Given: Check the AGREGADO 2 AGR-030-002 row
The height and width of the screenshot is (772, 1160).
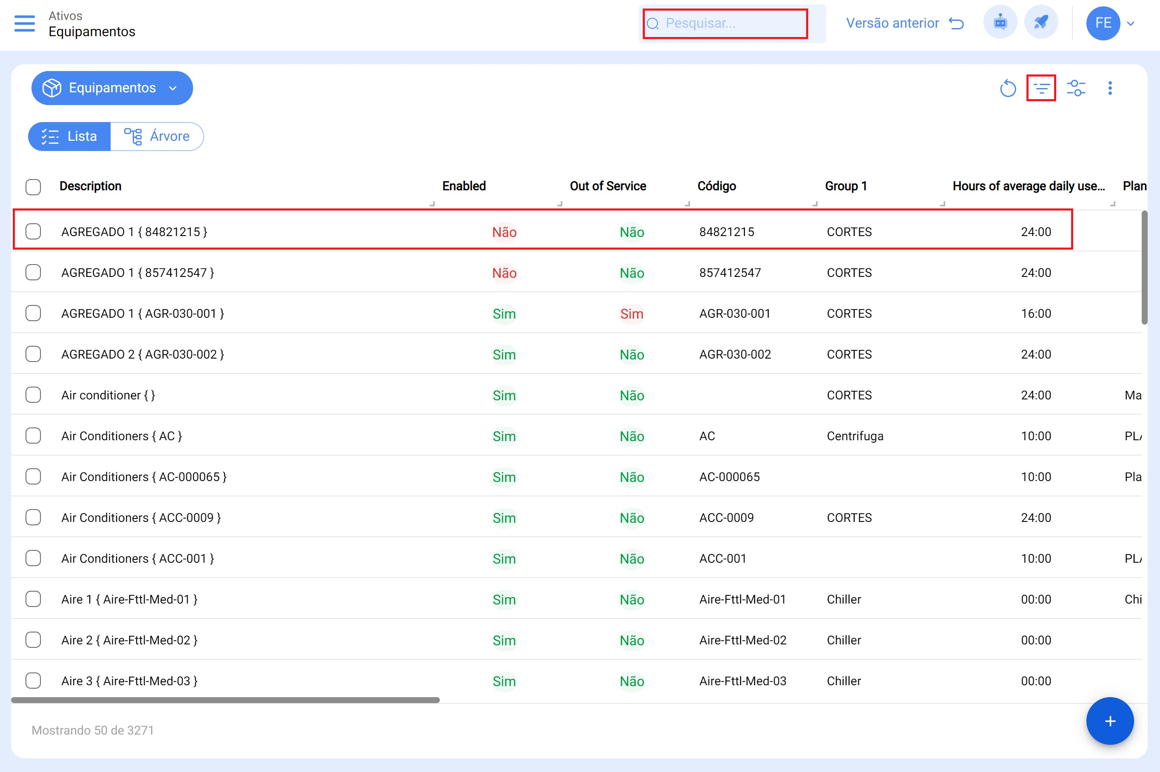Looking at the screenshot, I should (x=33, y=354).
